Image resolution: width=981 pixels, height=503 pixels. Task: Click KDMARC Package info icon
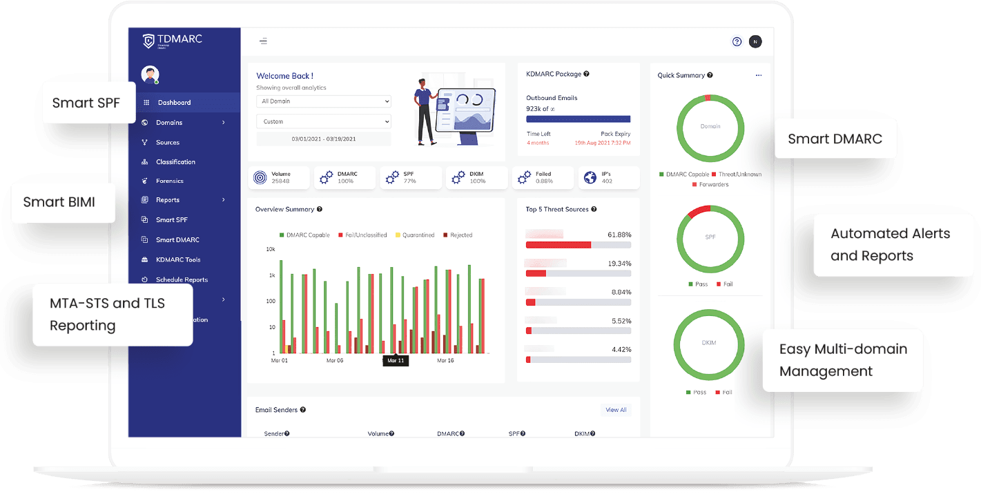[x=586, y=74]
